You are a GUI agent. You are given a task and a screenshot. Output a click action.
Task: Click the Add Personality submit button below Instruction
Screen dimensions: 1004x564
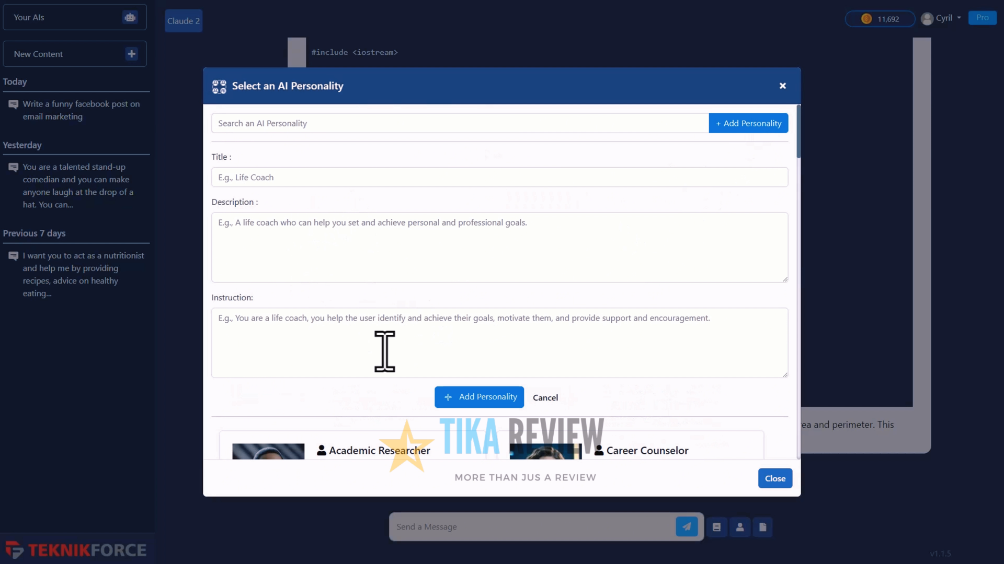coord(479,397)
